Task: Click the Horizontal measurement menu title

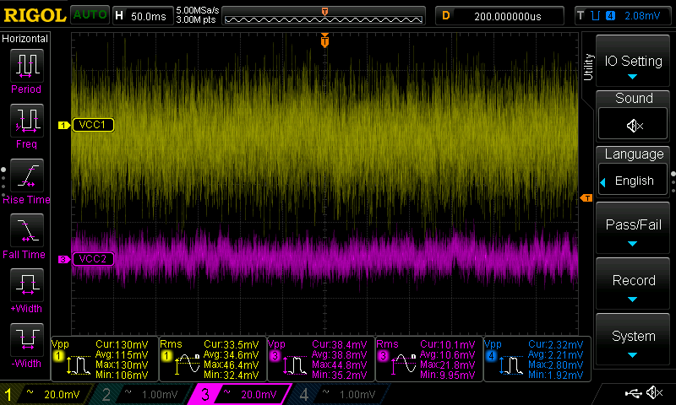Action: coord(25,39)
